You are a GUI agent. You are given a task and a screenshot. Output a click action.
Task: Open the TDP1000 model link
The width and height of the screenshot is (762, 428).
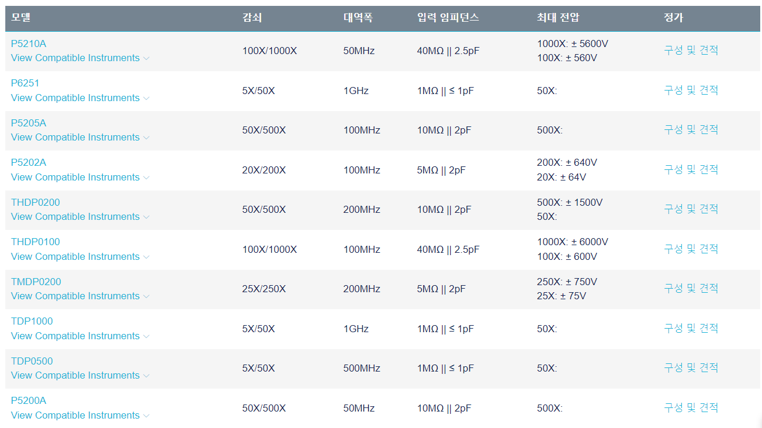32,321
